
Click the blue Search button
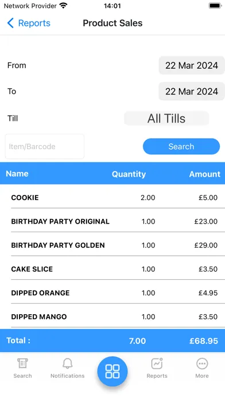[x=181, y=146]
